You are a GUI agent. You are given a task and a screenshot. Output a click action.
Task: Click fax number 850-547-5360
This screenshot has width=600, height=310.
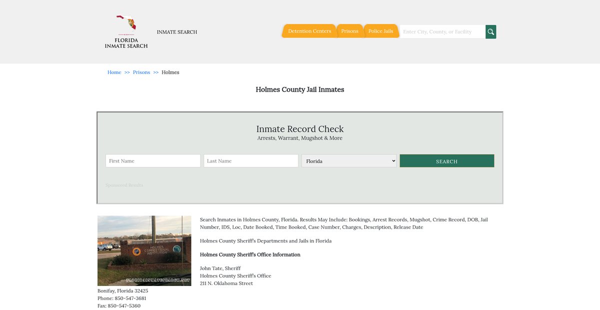124,305
